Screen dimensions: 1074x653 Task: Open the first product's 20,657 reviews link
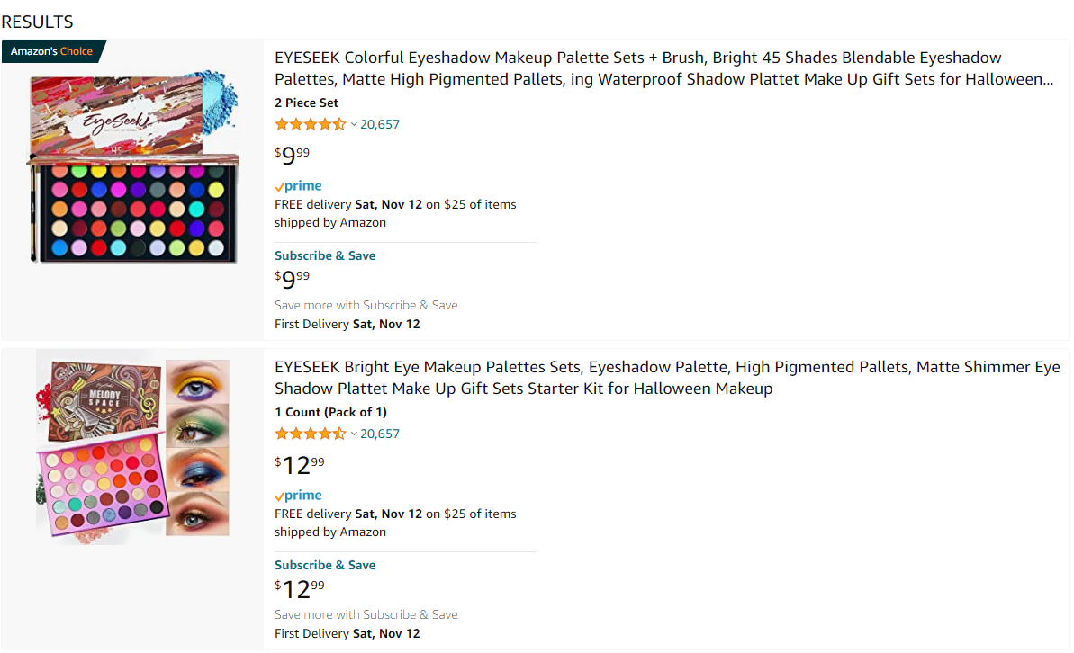point(380,125)
